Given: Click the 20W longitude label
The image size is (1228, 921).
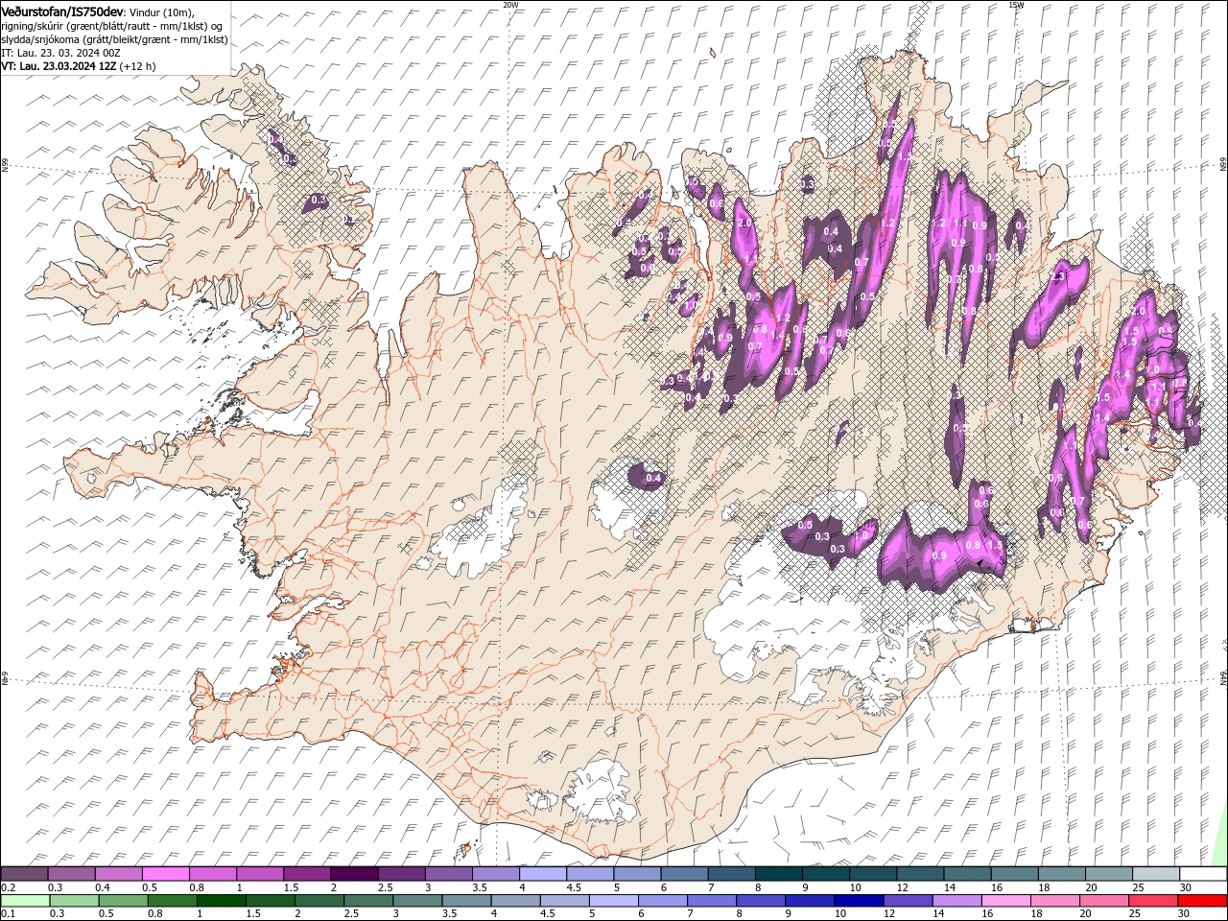Looking at the screenshot, I should 510,5.
